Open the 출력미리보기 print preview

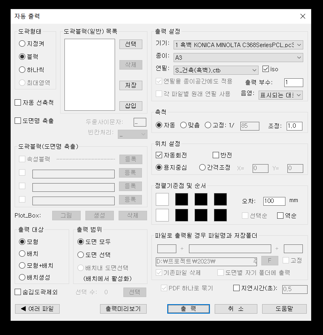tap(123, 309)
